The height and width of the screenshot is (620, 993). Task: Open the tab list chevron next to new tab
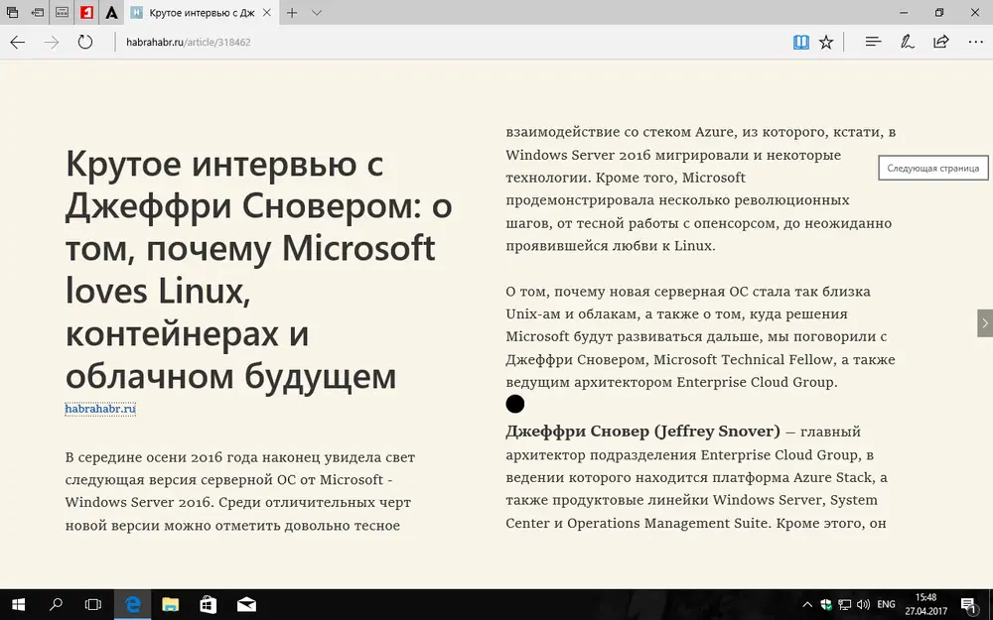(x=316, y=13)
